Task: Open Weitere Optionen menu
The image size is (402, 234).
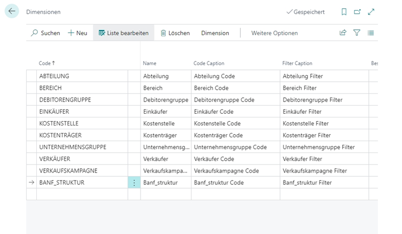Action: coord(274,33)
